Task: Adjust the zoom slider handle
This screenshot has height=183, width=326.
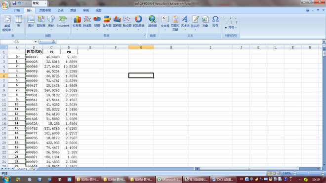Action: [x=309, y=173]
